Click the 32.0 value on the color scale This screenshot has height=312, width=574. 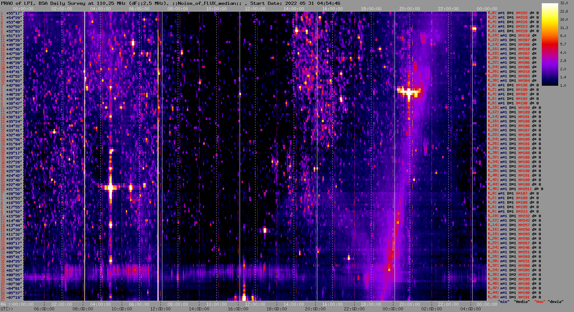pyautogui.click(x=564, y=3)
